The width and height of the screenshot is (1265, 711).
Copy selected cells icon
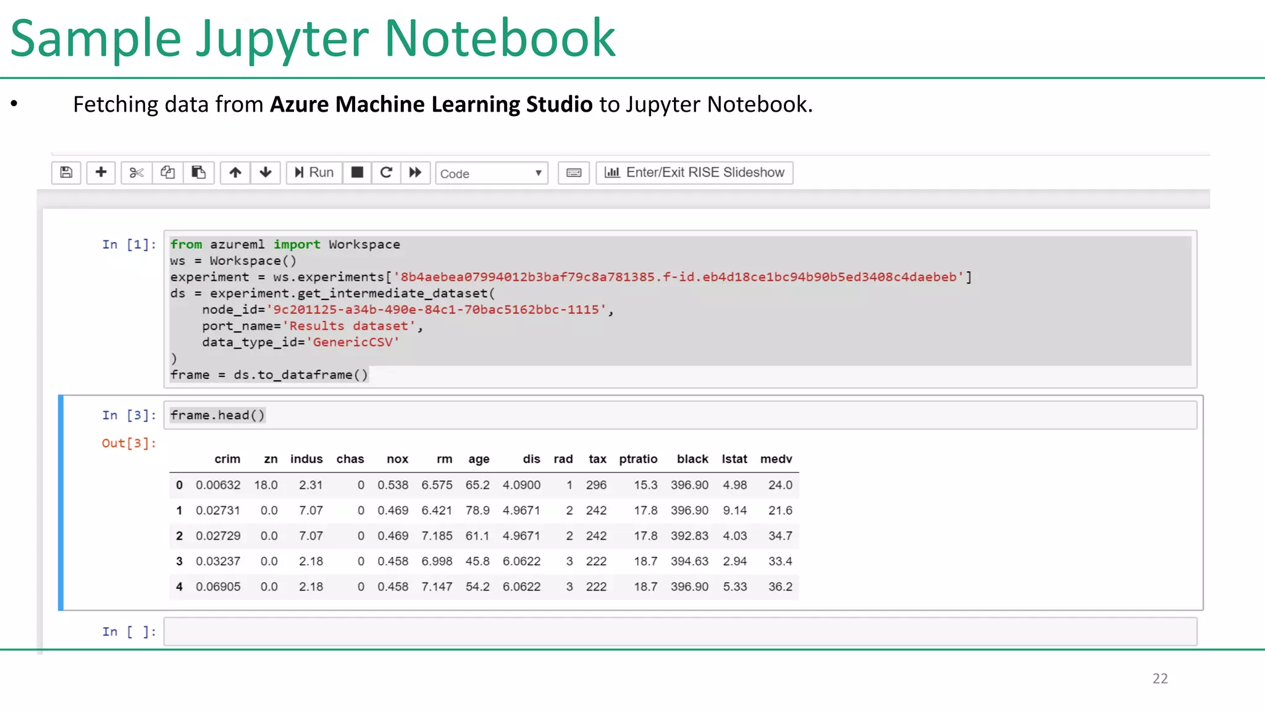click(x=167, y=172)
